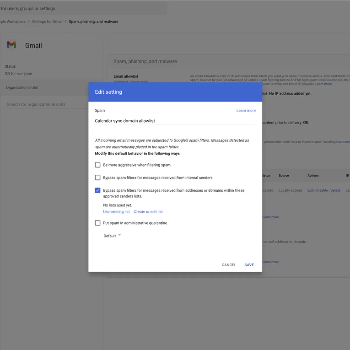This screenshot has height=350, width=350.
Task: Click Spam, phishing, and malware breadcrumb
Action: tap(94, 22)
